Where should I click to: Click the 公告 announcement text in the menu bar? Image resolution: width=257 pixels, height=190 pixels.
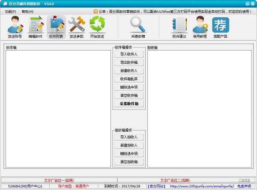pyautogui.click(x=175, y=12)
